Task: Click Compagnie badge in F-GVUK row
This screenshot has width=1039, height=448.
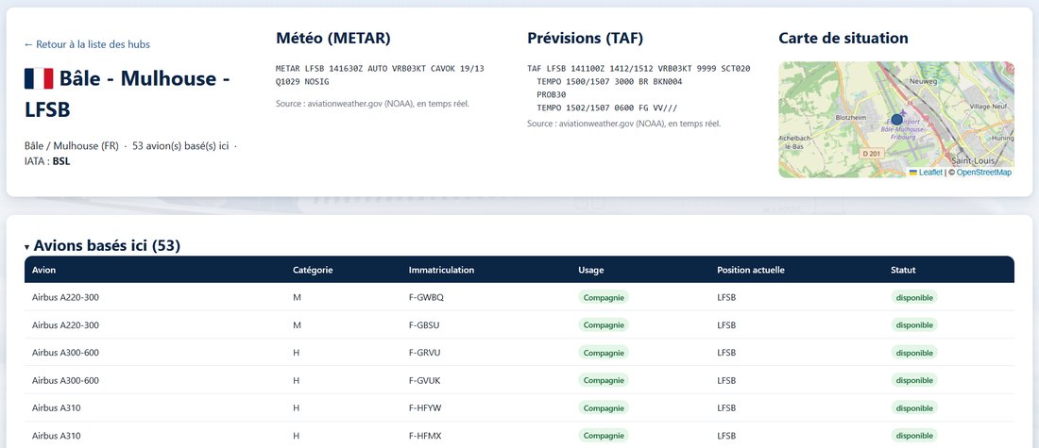Action: 604,380
